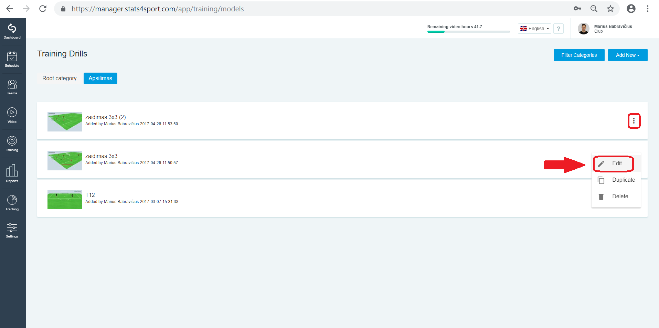Screen dimensions: 659x328
Task: Click the remaining video hours progress bar
Action: coord(468,32)
